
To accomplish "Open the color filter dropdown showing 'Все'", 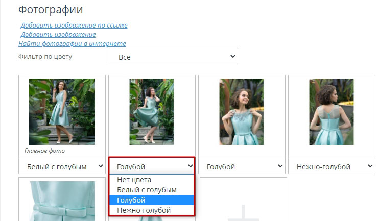I will 174,57.
